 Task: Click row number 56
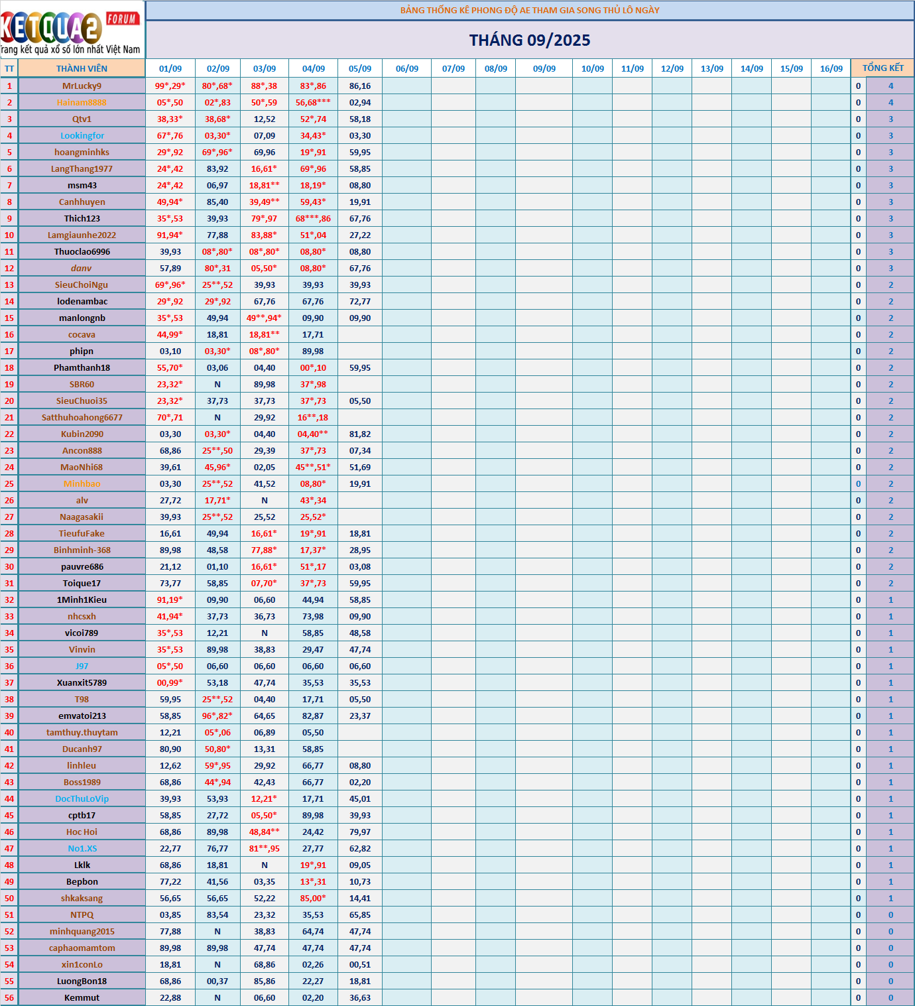[9, 997]
